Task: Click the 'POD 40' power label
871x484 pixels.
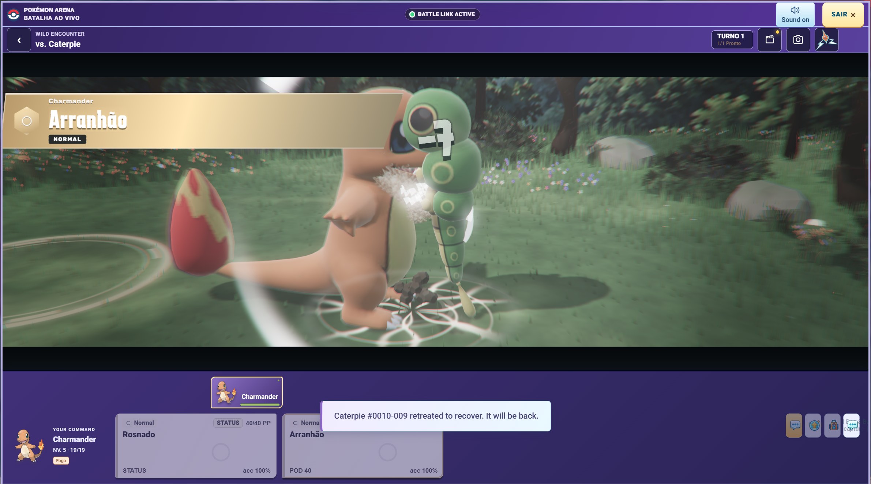Action: coord(300,470)
